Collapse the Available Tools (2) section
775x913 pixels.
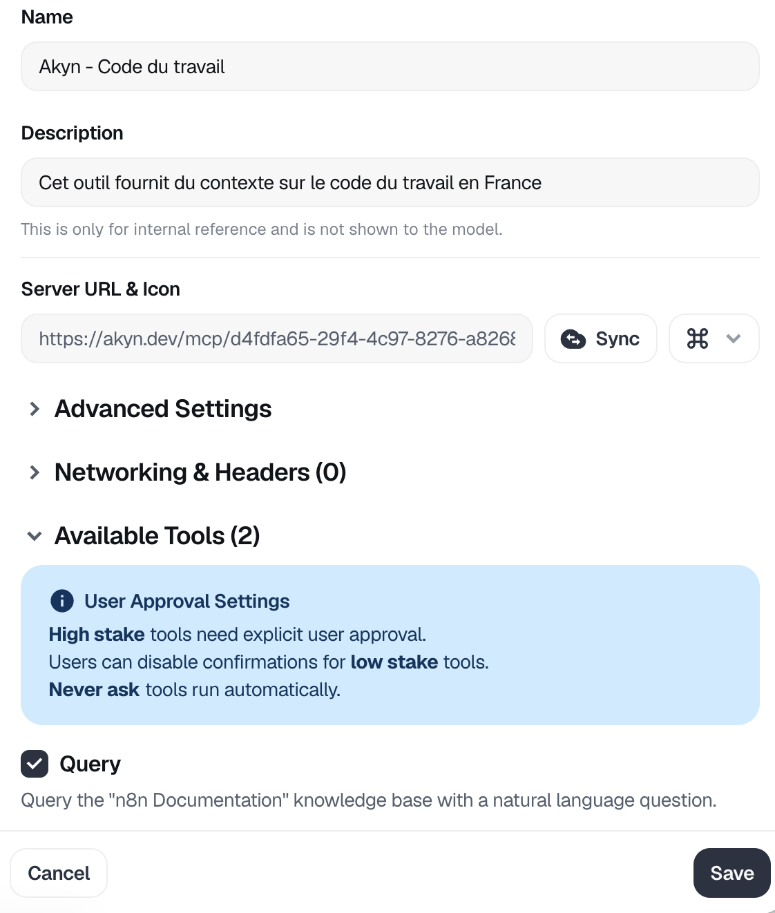click(x=157, y=536)
